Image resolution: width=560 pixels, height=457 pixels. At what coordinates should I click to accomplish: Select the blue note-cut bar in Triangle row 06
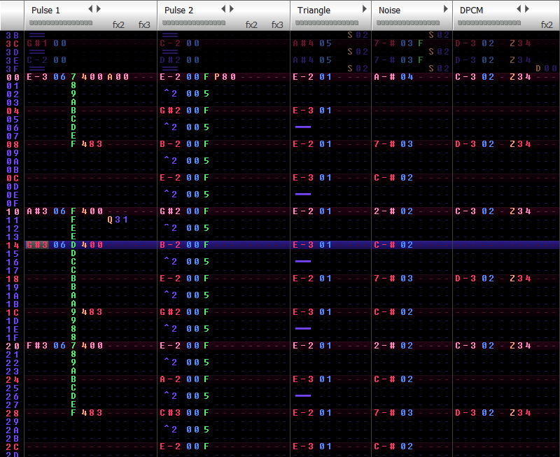(x=302, y=127)
